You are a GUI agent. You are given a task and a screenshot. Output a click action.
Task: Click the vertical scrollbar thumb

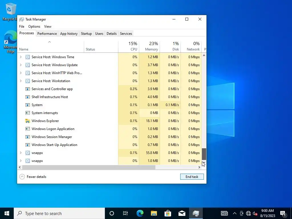[204, 154]
